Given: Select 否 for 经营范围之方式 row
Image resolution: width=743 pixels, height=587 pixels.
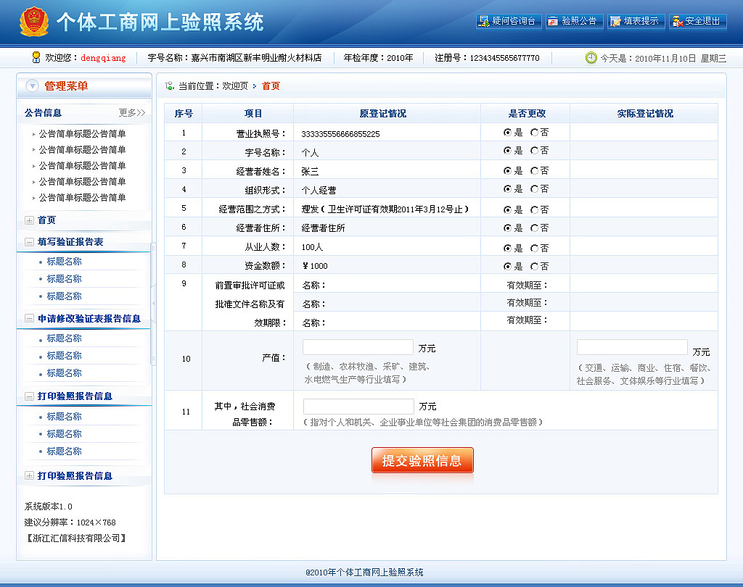Looking at the screenshot, I should tap(535, 209).
